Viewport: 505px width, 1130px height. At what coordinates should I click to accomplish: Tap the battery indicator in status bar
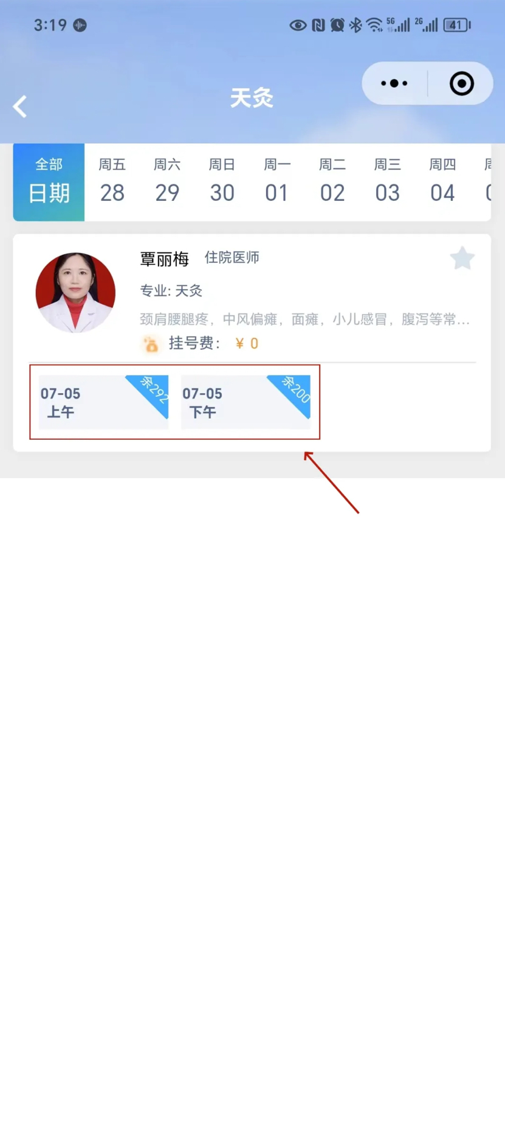point(457,25)
